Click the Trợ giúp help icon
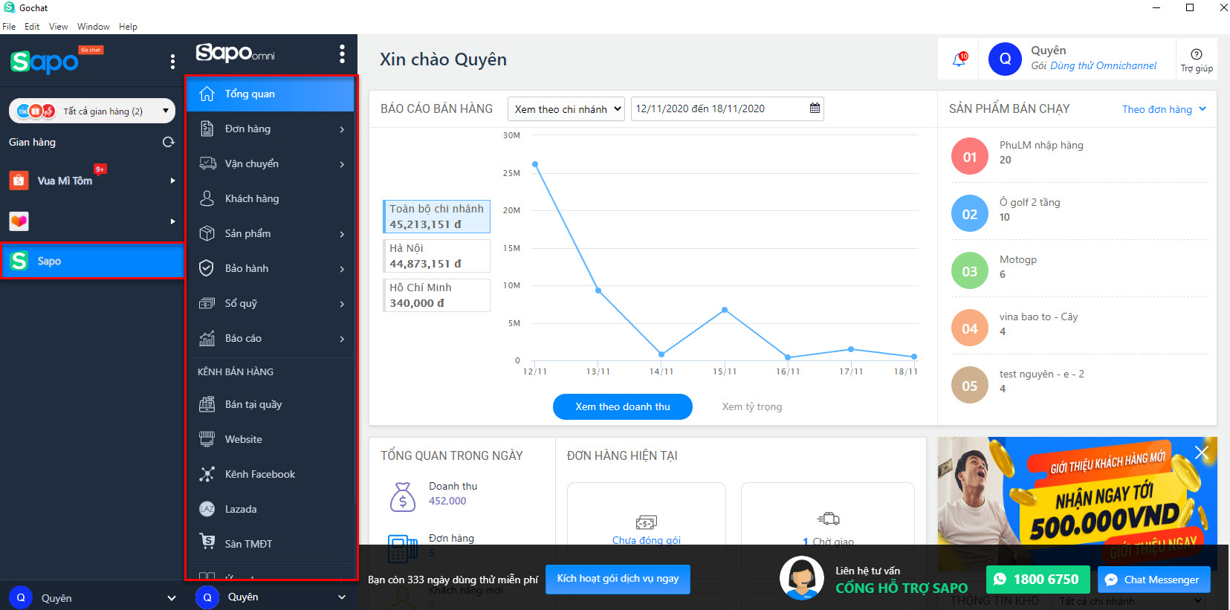Viewport: 1230px width, 610px height. 1197,54
